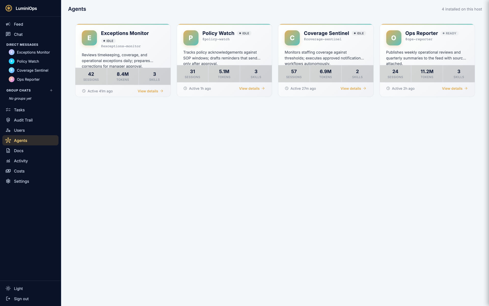This screenshot has width=489, height=306.
Task: Click 'No groups yet' text
Action: pyautogui.click(x=20, y=98)
